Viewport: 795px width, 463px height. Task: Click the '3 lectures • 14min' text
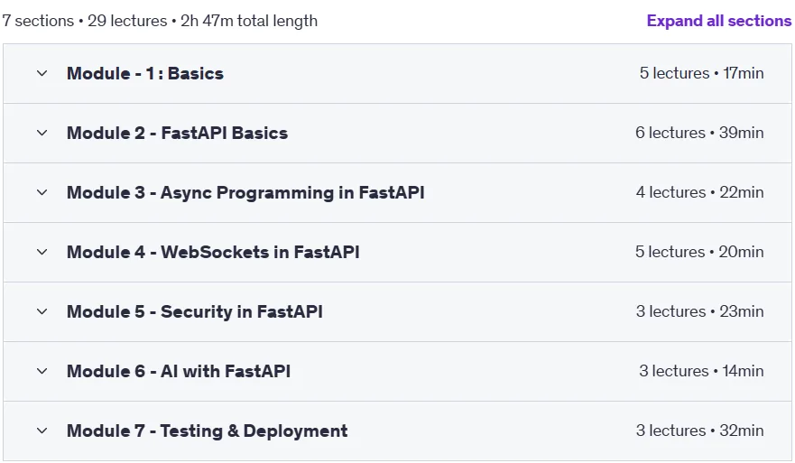coord(701,371)
